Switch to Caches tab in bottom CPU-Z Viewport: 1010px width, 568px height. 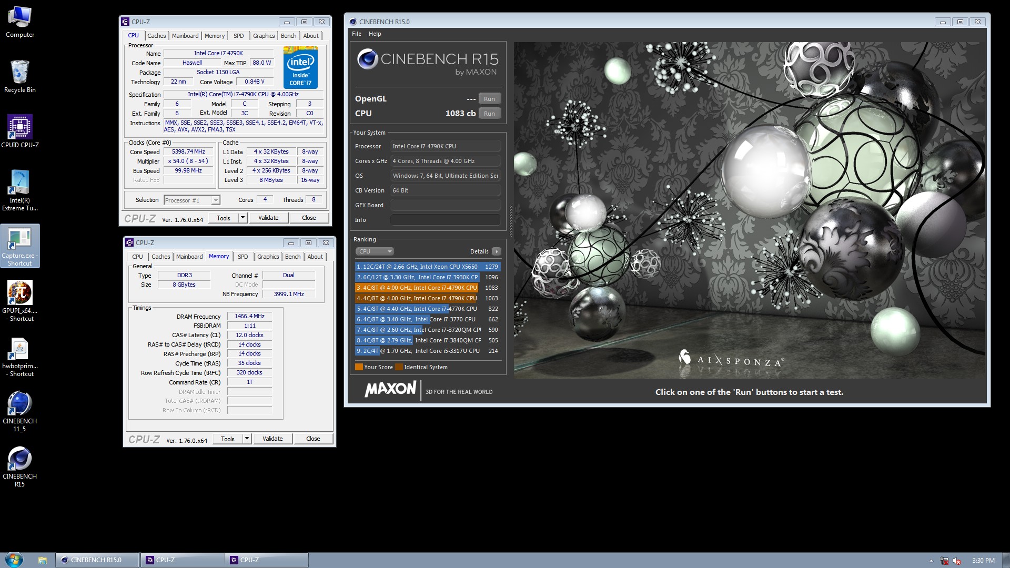[x=160, y=257]
